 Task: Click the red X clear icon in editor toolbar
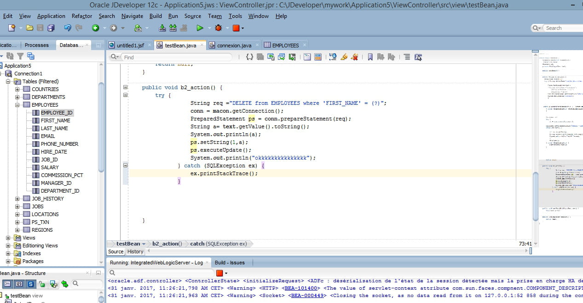[355, 57]
